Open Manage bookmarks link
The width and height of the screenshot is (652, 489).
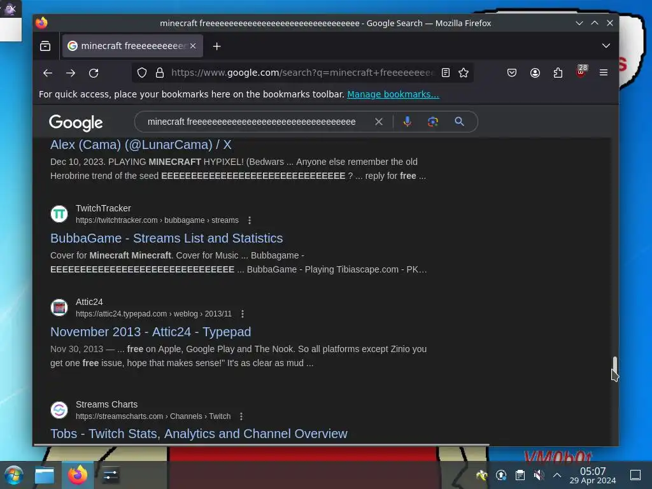tap(393, 94)
